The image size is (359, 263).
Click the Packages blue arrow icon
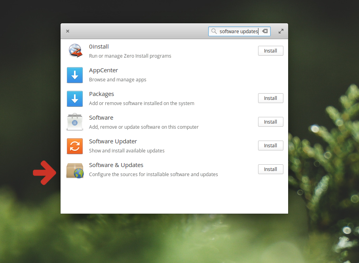pyautogui.click(x=75, y=99)
